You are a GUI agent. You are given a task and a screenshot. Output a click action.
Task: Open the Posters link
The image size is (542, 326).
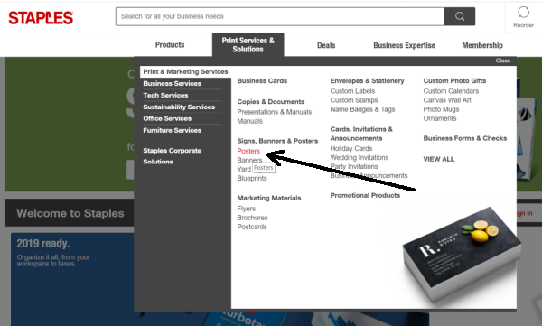[248, 151]
